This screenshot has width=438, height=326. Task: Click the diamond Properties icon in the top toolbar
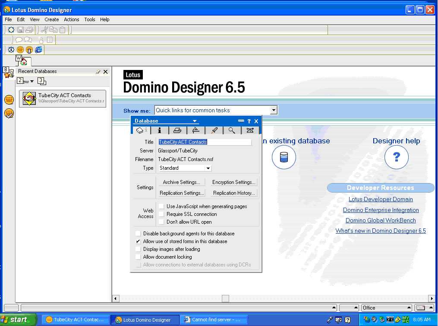[x=11, y=30]
